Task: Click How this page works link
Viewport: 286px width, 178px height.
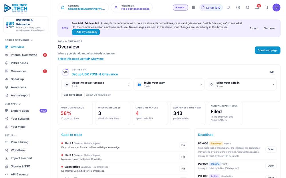Action: [73, 59]
